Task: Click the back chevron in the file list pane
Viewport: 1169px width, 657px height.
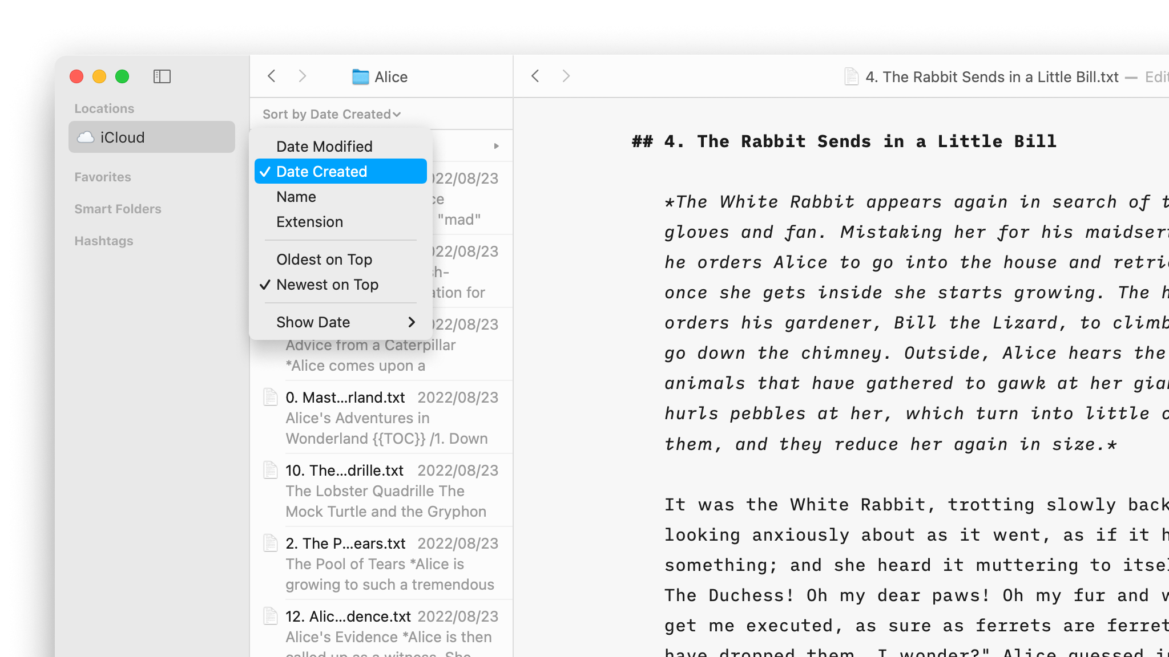Action: point(272,76)
